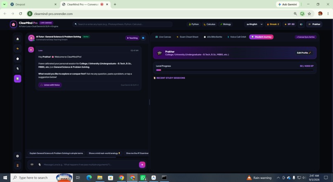Click the Calculus topic chip
The width and height of the screenshot is (333, 182).
pos(209,24)
